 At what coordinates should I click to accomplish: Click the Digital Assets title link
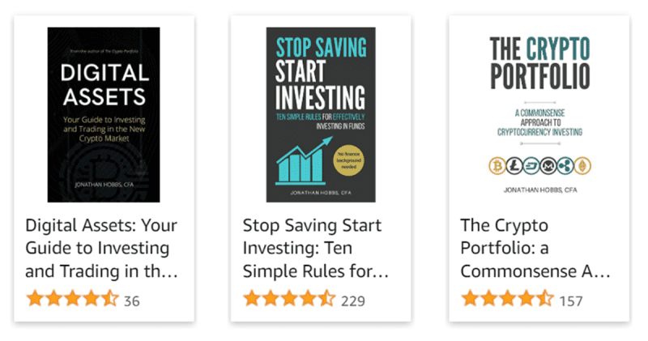[101, 248]
